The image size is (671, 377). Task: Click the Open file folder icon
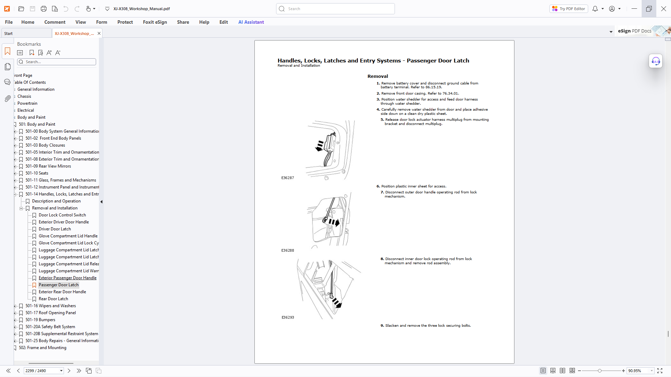tap(21, 9)
